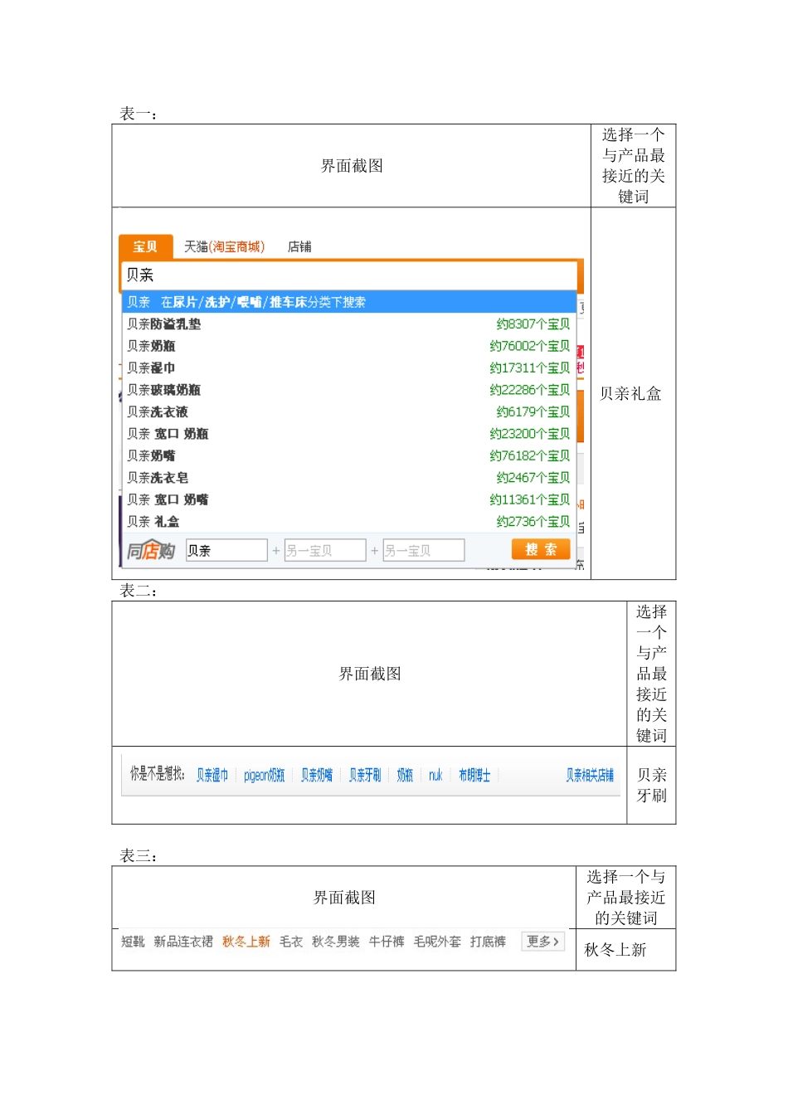Viewport: 788px width, 1115px height.
Task: Click the 另一宝贝 field beside the 搜索 button
Action: pos(423,550)
